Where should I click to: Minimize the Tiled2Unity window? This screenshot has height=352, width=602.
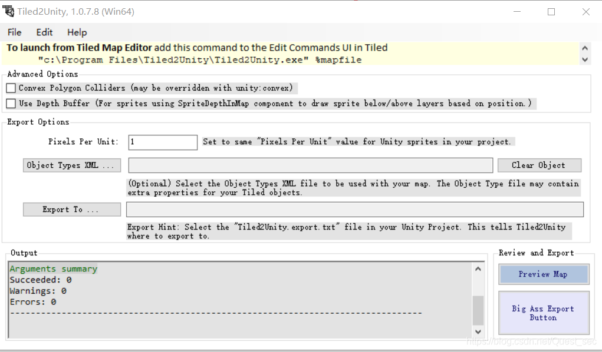(517, 12)
